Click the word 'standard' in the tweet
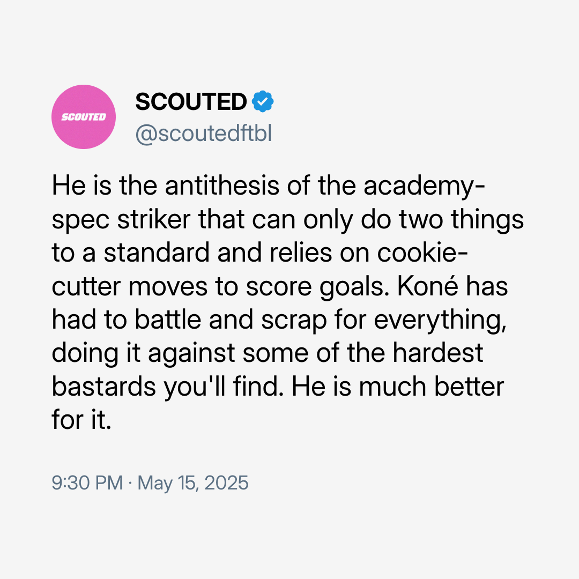579x579 pixels. pyautogui.click(x=157, y=253)
